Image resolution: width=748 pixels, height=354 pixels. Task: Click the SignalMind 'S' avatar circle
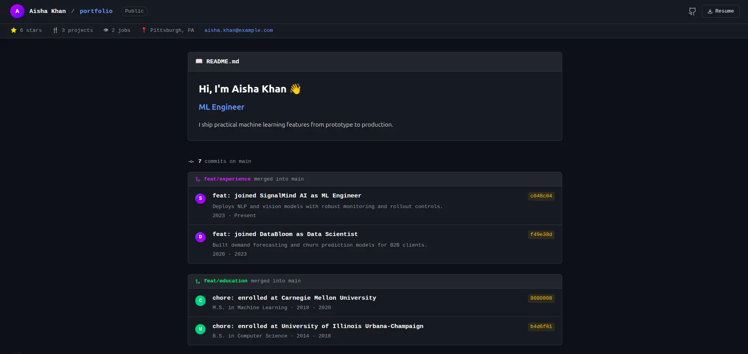[200, 199]
